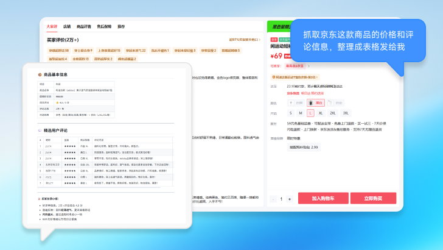Screen dimensions: 443x250
Task: Go to the 售后保障 tab
Action: click(x=104, y=26)
